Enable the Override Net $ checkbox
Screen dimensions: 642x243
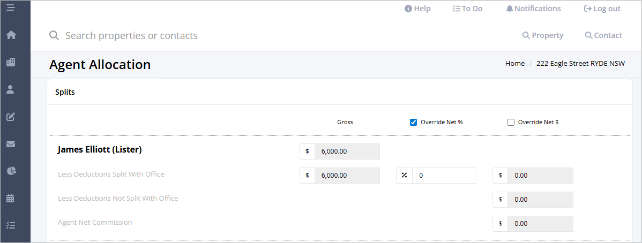[x=511, y=123]
